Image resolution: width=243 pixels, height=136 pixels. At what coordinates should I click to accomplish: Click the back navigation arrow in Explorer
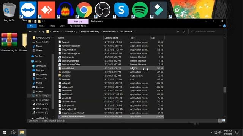(x=30, y=32)
